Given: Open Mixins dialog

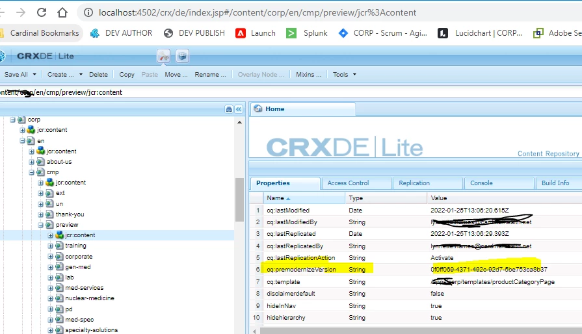Looking at the screenshot, I should click(x=308, y=75).
